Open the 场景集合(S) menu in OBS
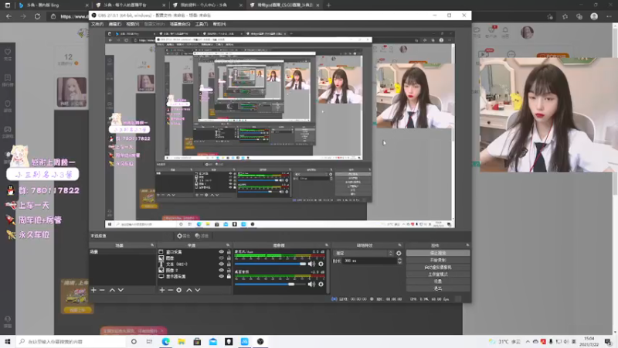Image resolution: width=618 pixels, height=348 pixels. tap(180, 24)
